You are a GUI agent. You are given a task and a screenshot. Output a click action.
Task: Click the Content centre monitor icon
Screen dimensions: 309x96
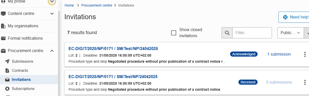[3, 14]
